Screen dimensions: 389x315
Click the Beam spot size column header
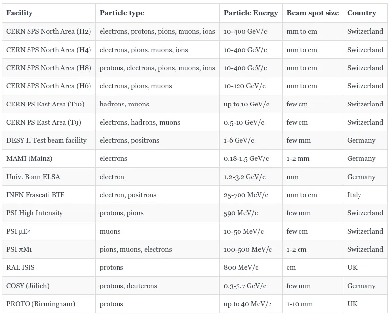(313, 13)
